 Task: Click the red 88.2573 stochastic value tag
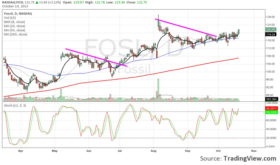tap(271, 109)
